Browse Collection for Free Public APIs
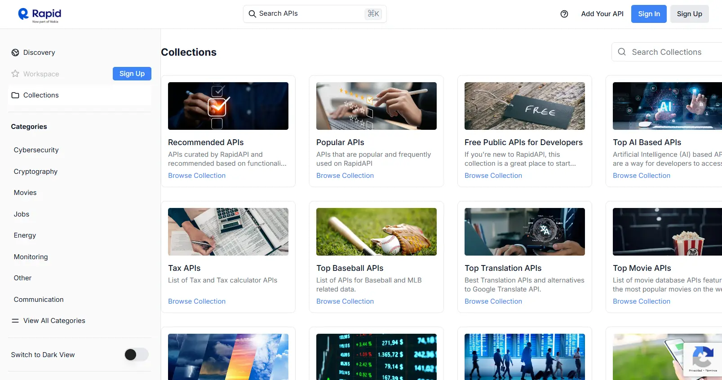Viewport: 722px width, 380px height. coord(493,176)
